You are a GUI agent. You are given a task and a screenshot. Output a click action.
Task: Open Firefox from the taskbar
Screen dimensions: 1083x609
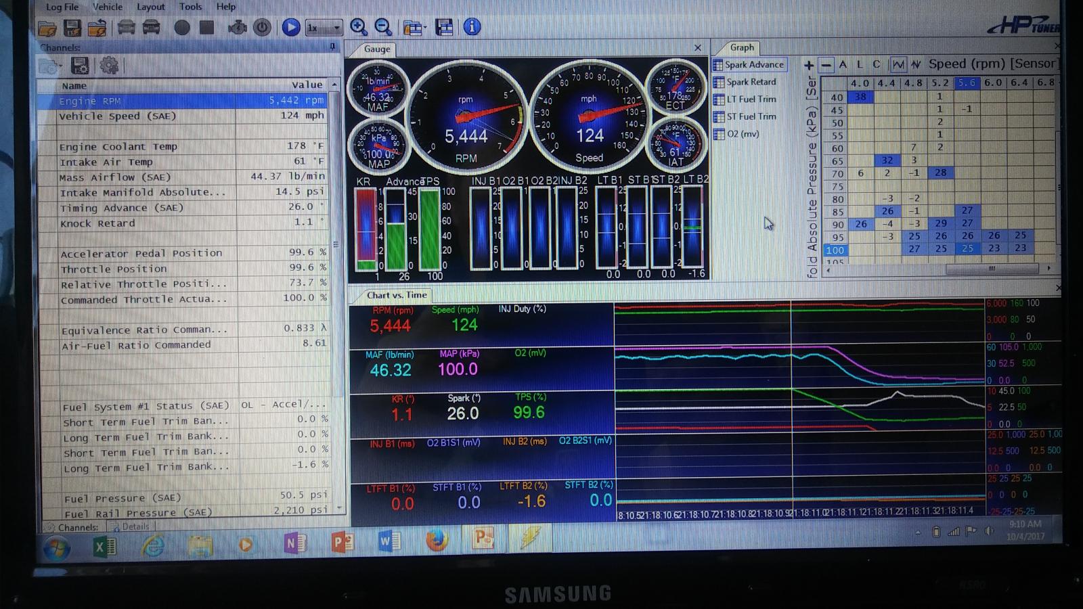tap(437, 541)
